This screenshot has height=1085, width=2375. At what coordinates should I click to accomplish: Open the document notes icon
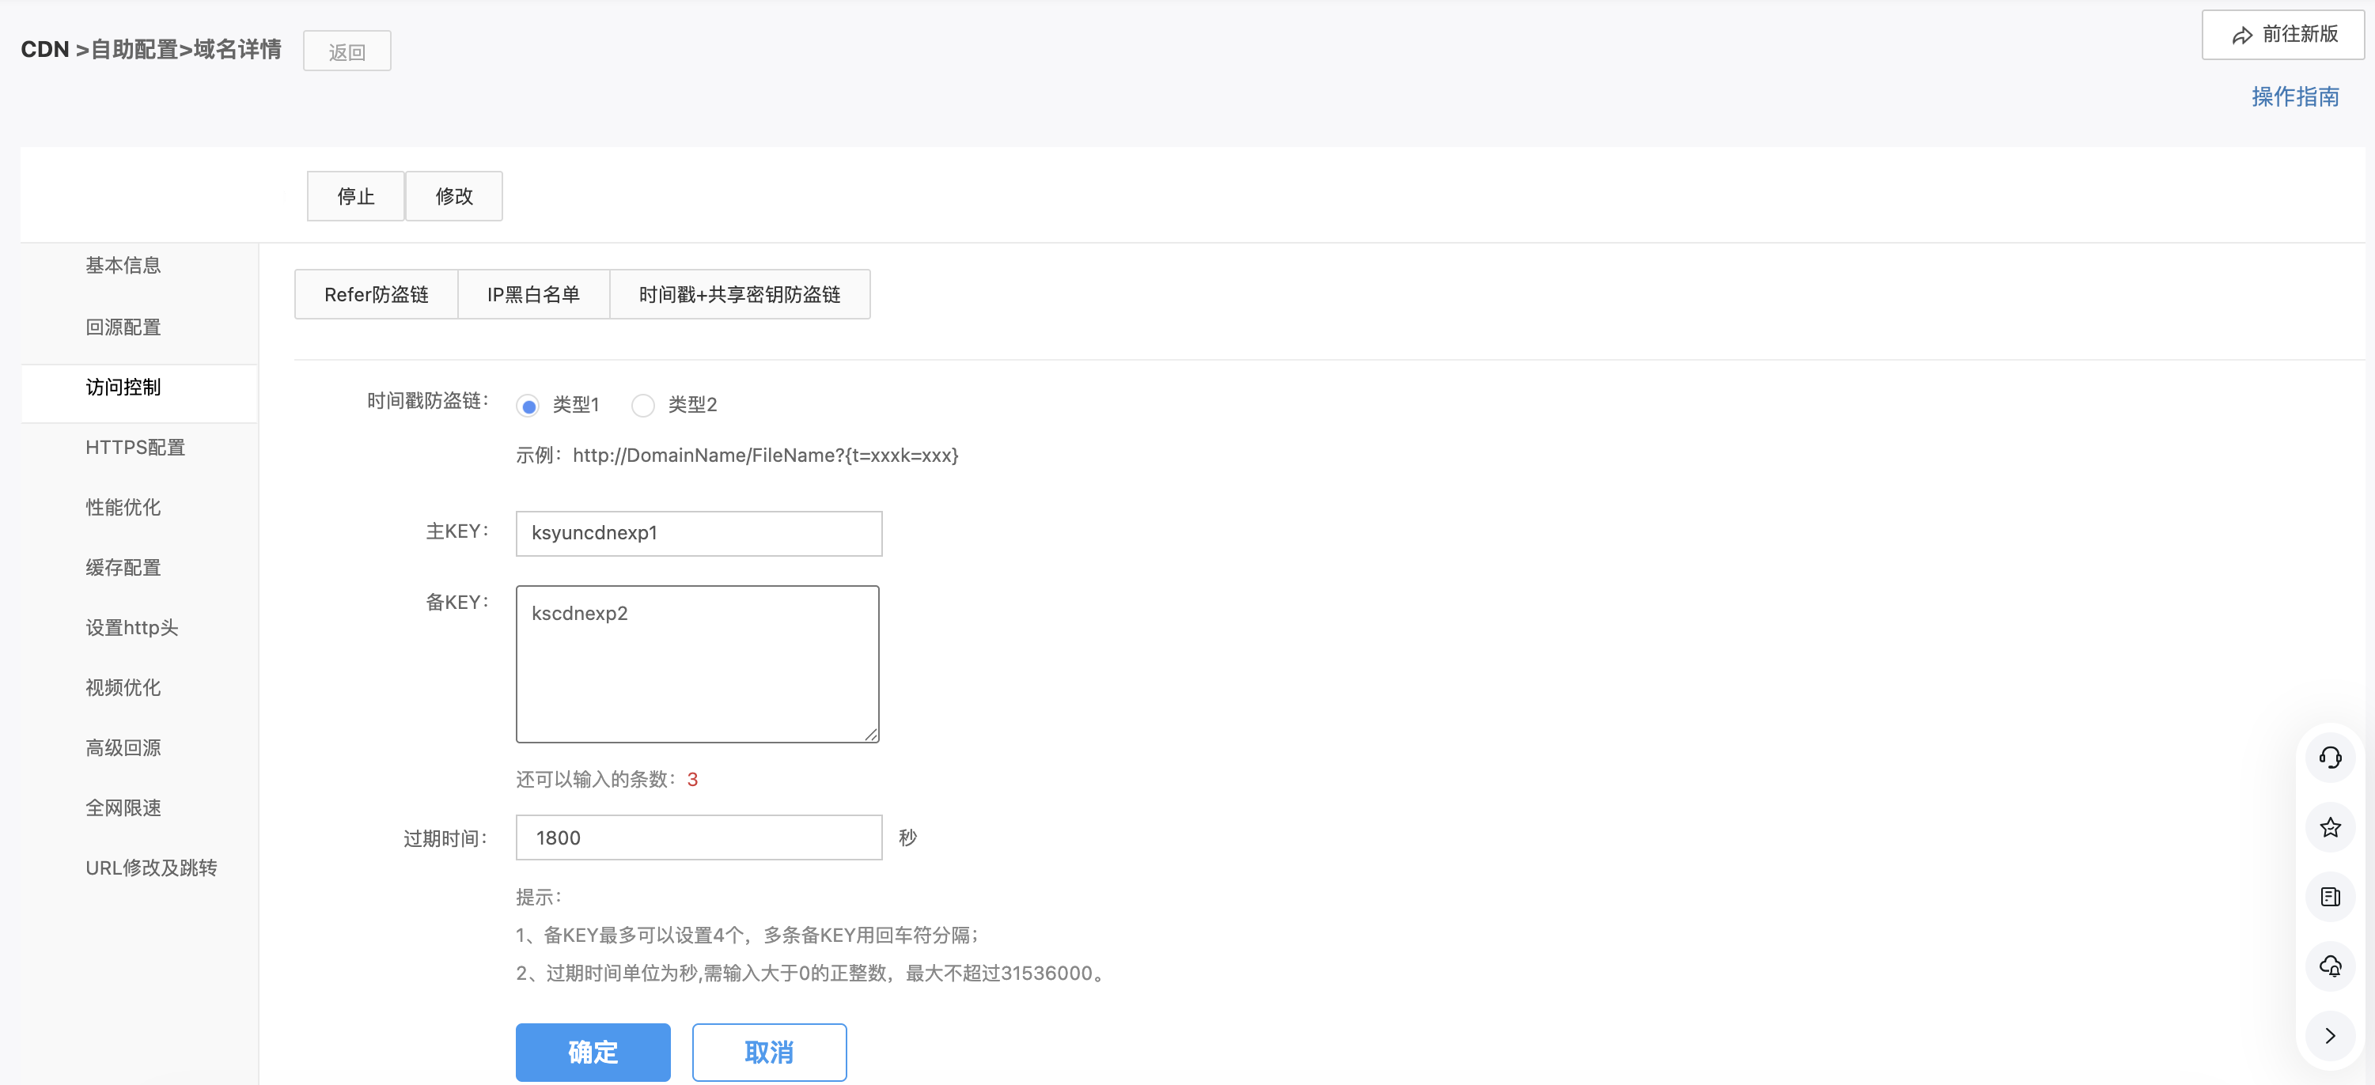pyautogui.click(x=2329, y=897)
